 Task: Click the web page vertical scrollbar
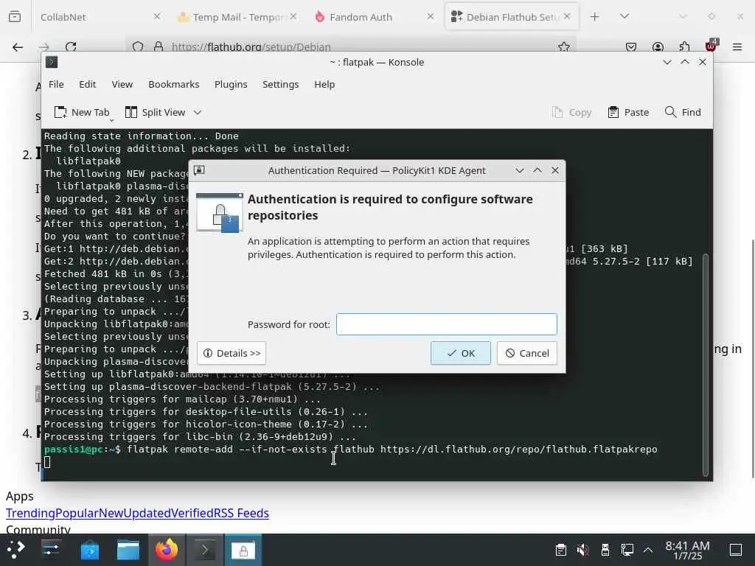pyautogui.click(x=753, y=359)
